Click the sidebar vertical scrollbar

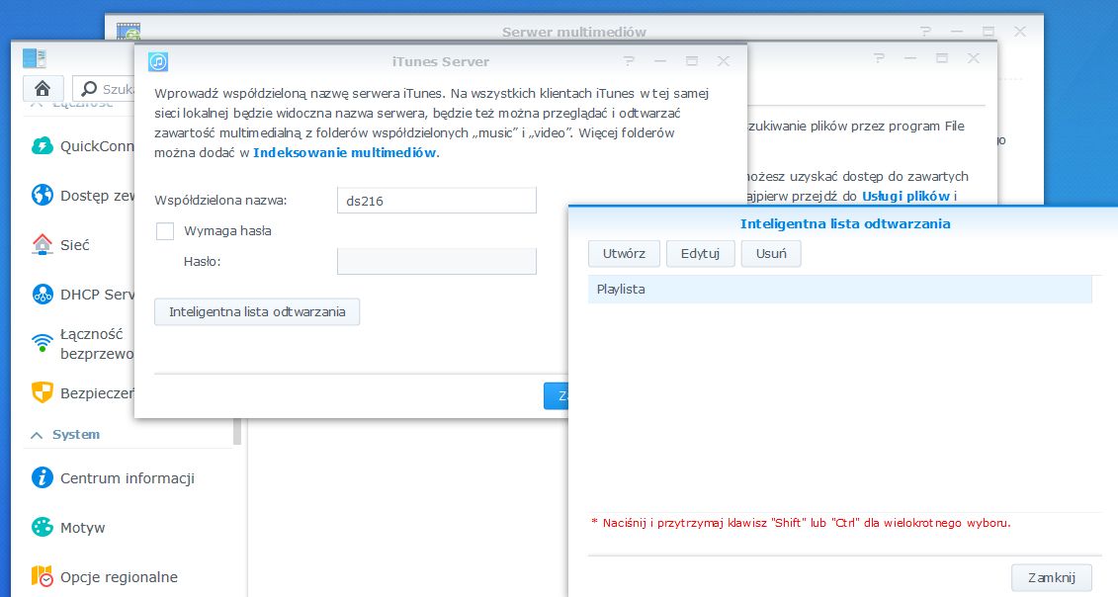click(237, 432)
